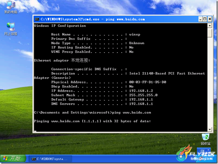This screenshot has width=218, height=164.
Task: Close the cmd.exe window
Action: click(210, 19)
